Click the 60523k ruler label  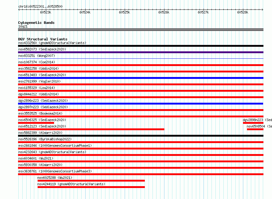tap(46, 12)
